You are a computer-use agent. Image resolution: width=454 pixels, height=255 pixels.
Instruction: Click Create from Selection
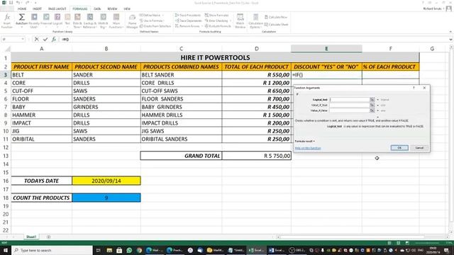pyautogui.click(x=155, y=26)
